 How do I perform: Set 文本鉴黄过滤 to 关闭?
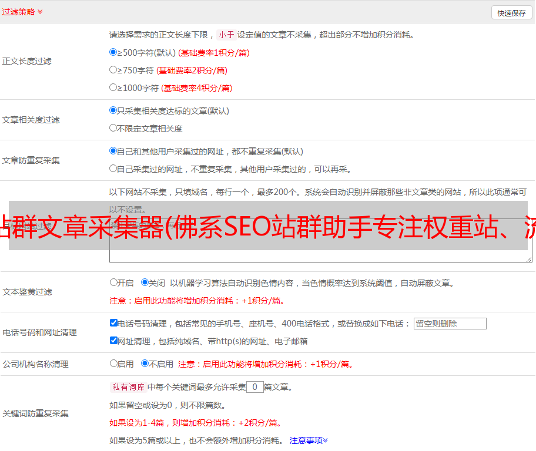point(145,282)
